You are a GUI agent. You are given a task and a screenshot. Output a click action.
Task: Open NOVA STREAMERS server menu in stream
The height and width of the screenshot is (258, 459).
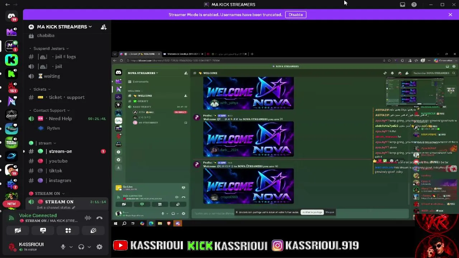[x=143, y=73]
